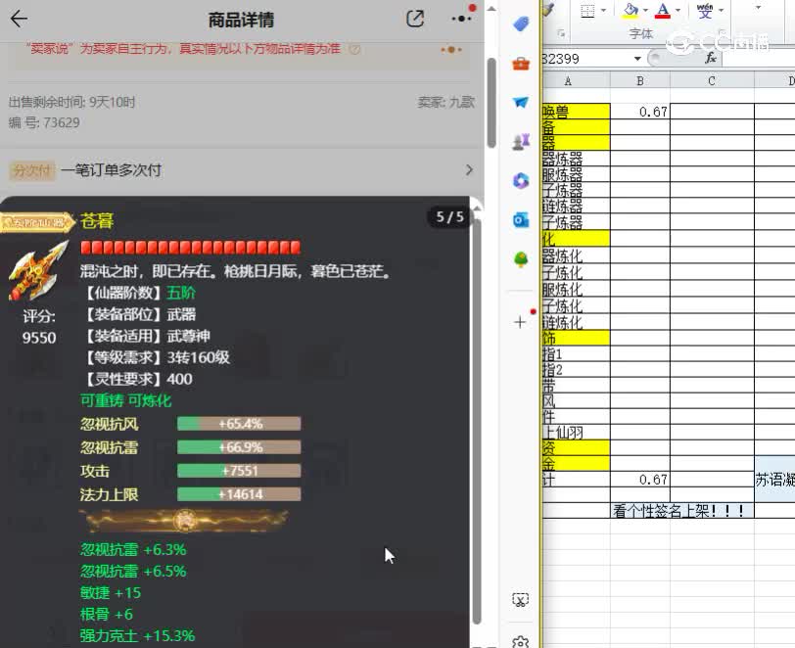
Task: Click the screen-capture icon near sidebar bottom
Action: (521, 600)
